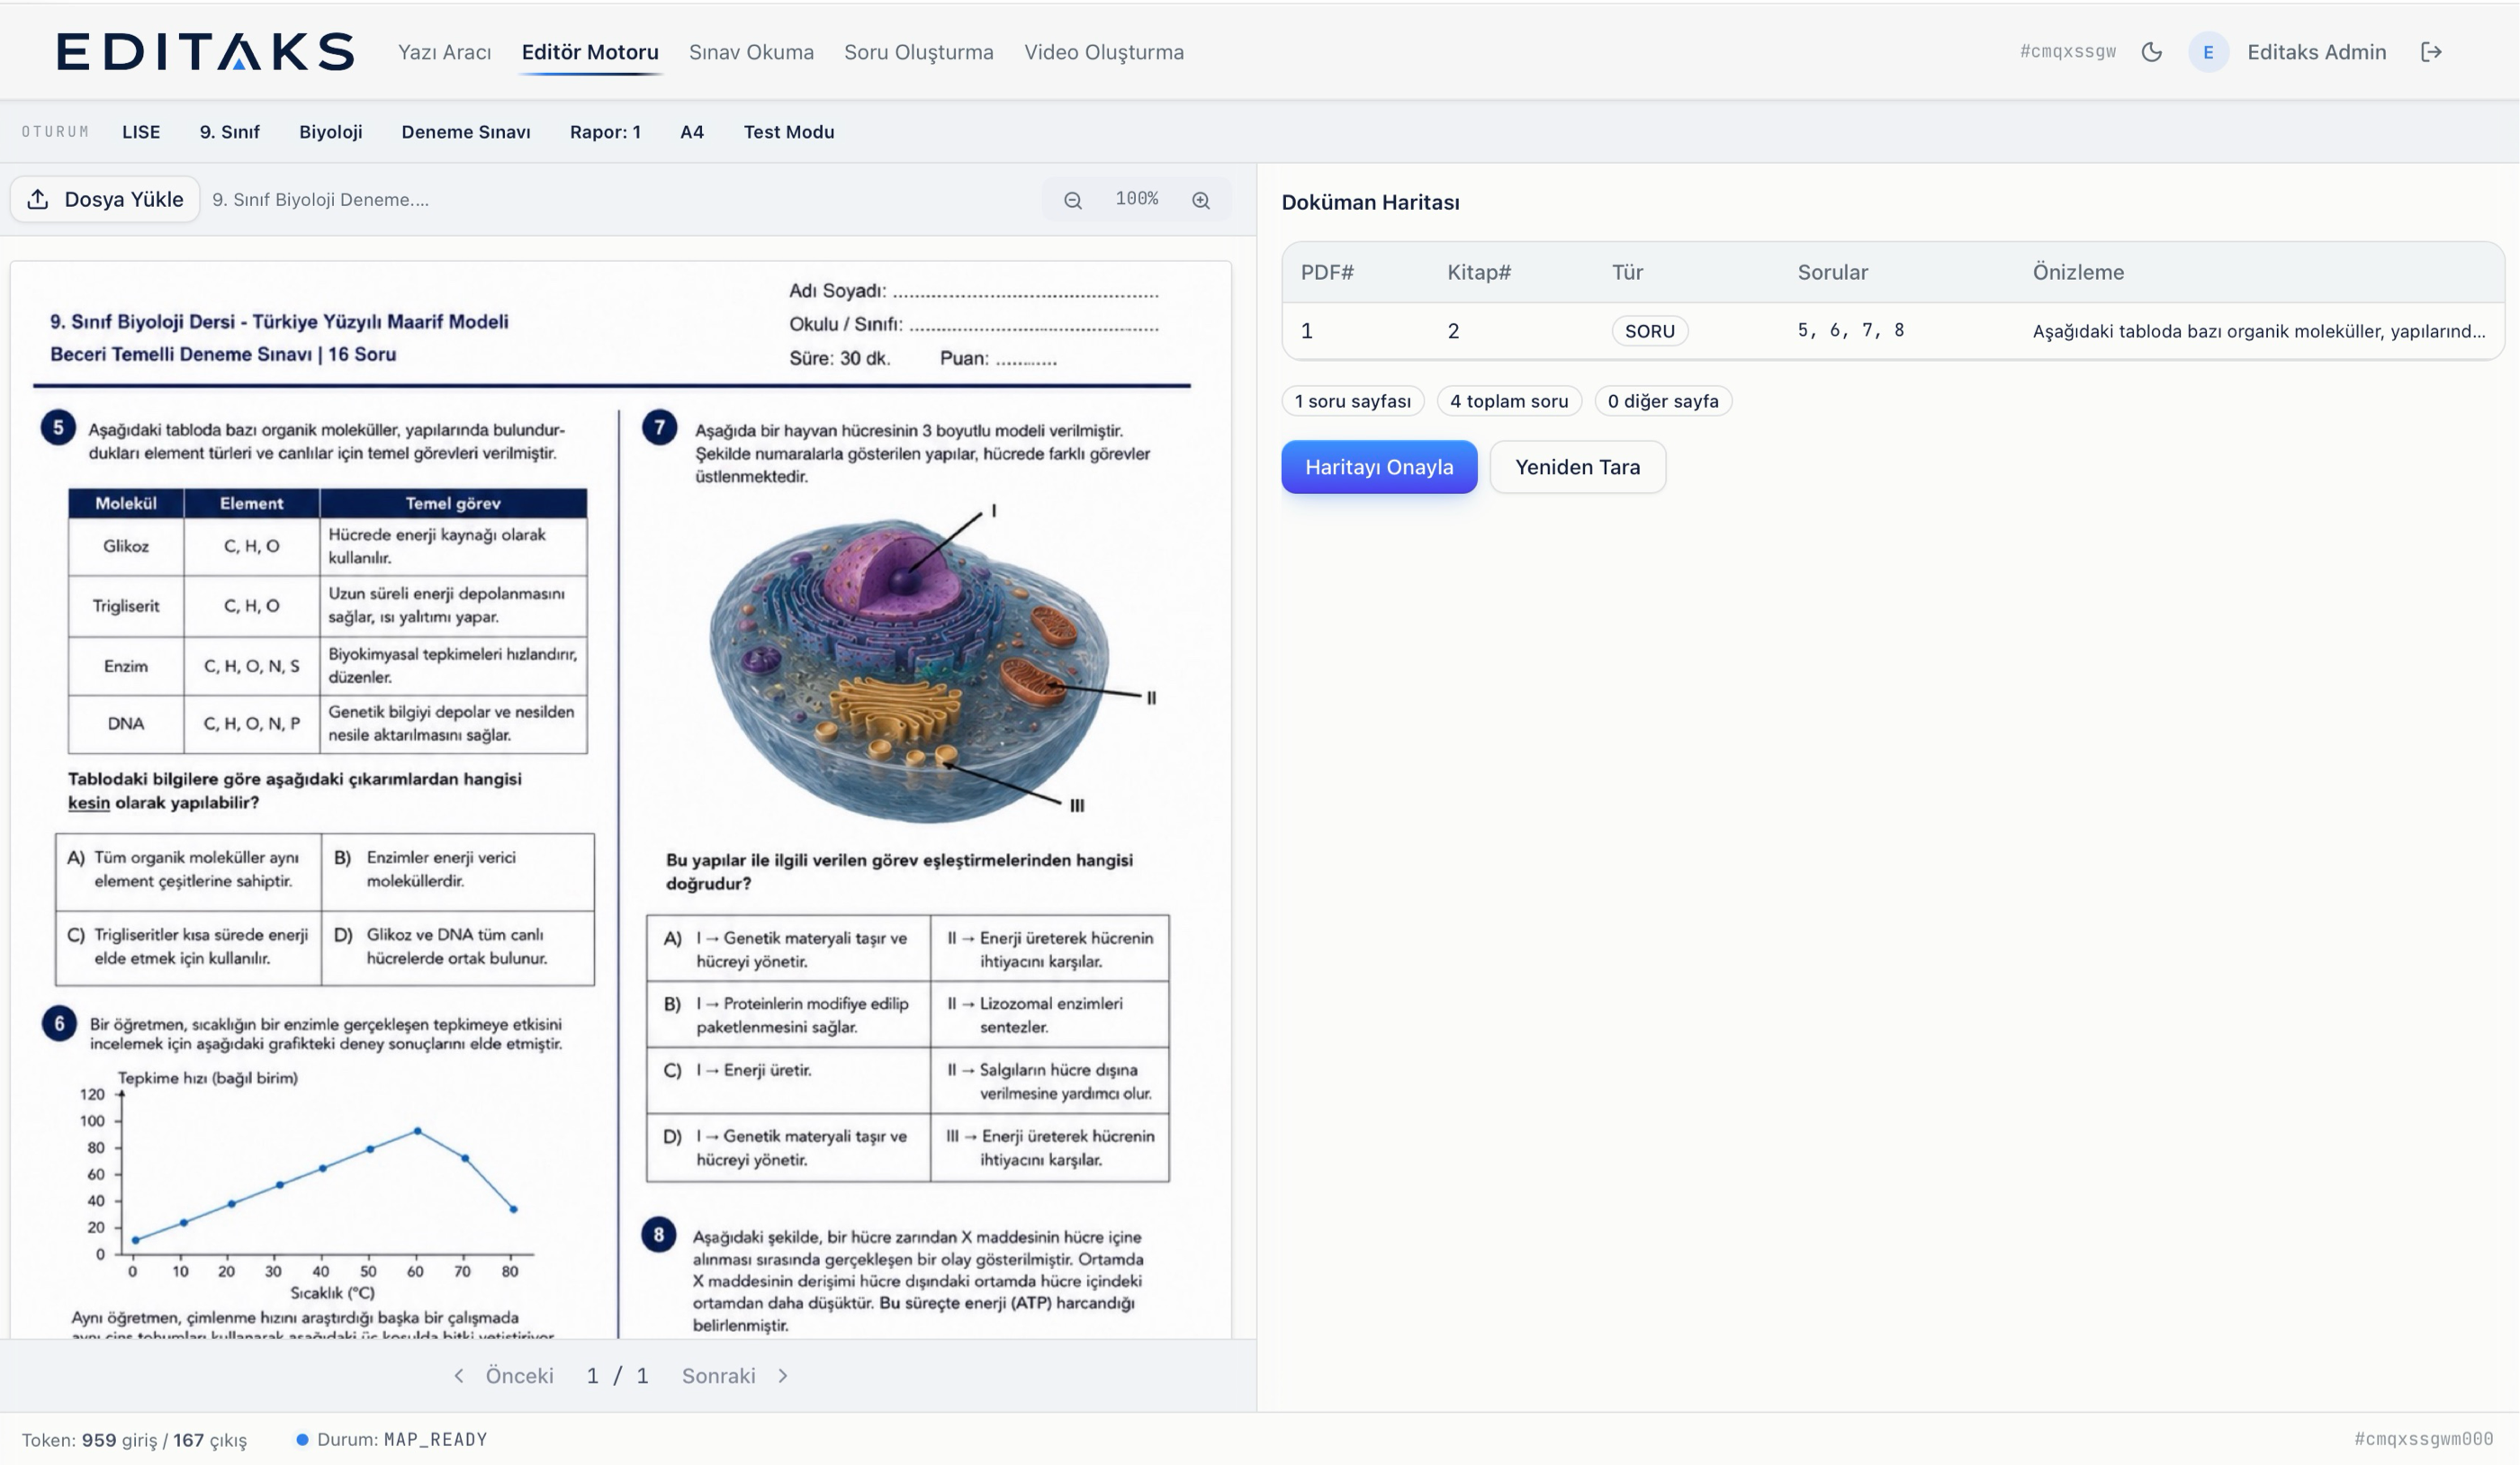Open the Yazı Aracı tab
Viewport: 2520px width, 1465px height.
444,52
